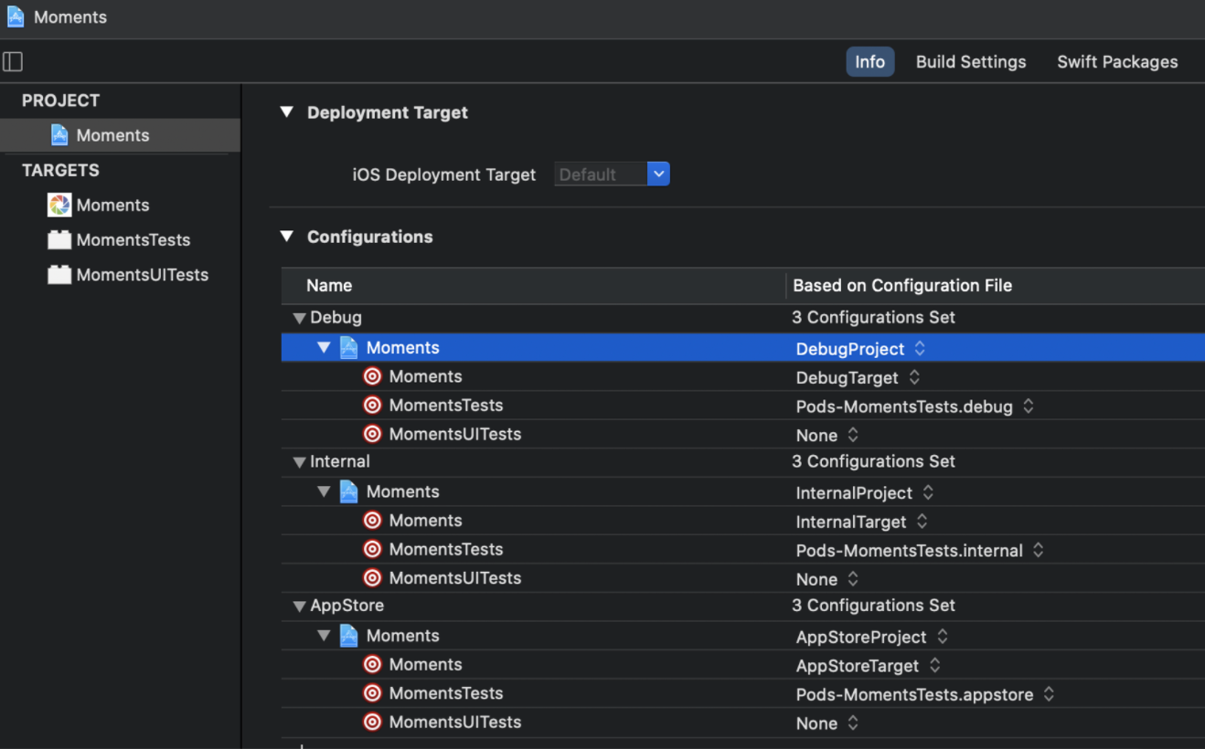The height and width of the screenshot is (749, 1205).
Task: Click the Xcode project icon in title bar
Action: (16, 16)
